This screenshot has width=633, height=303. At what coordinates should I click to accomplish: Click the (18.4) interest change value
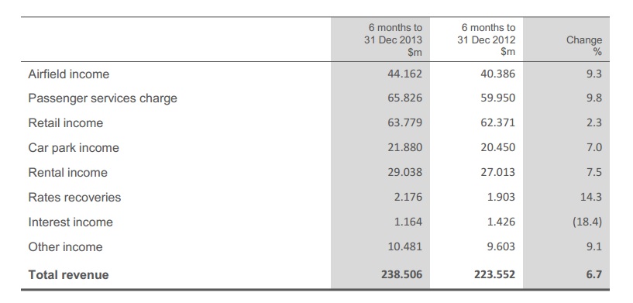click(x=587, y=222)
